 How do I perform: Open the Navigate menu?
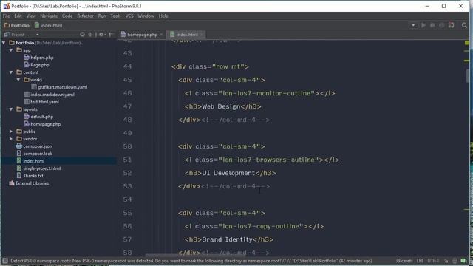pyautogui.click(x=49, y=16)
